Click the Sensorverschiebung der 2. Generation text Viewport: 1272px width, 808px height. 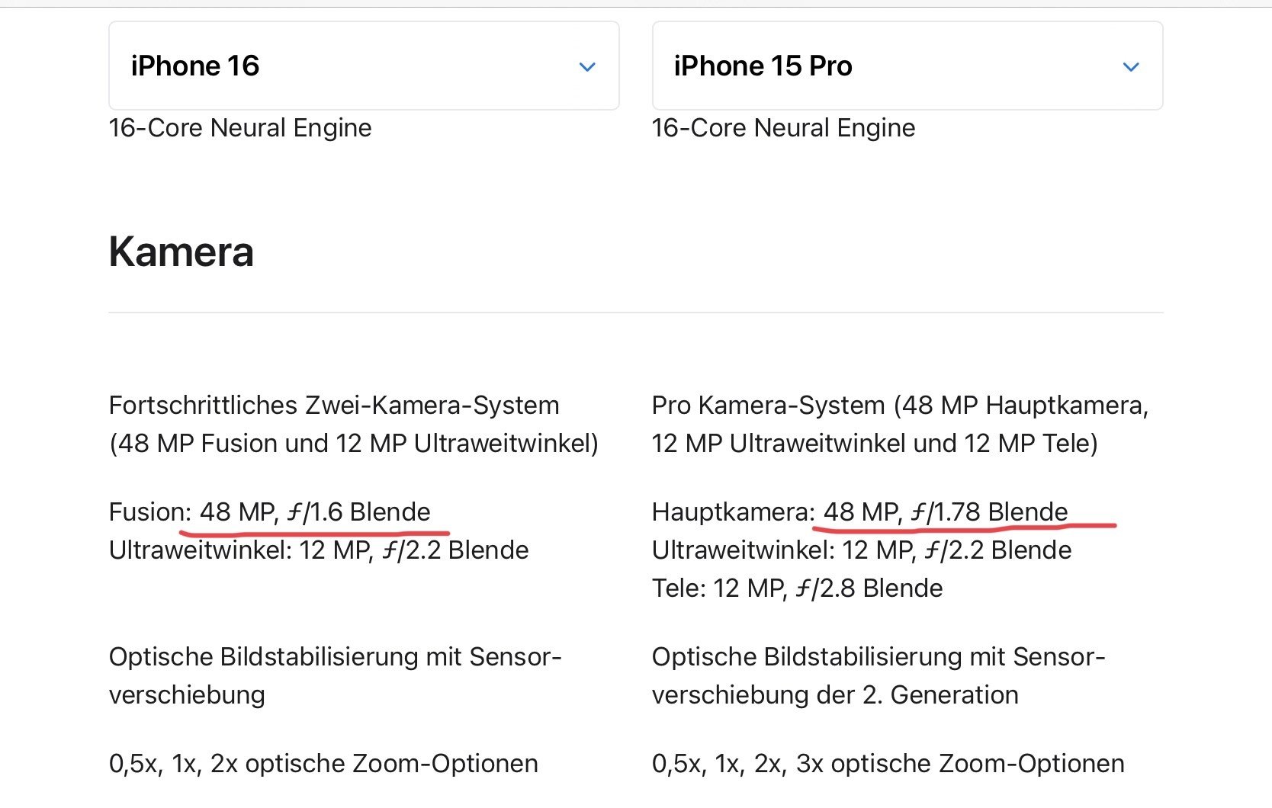click(878, 676)
